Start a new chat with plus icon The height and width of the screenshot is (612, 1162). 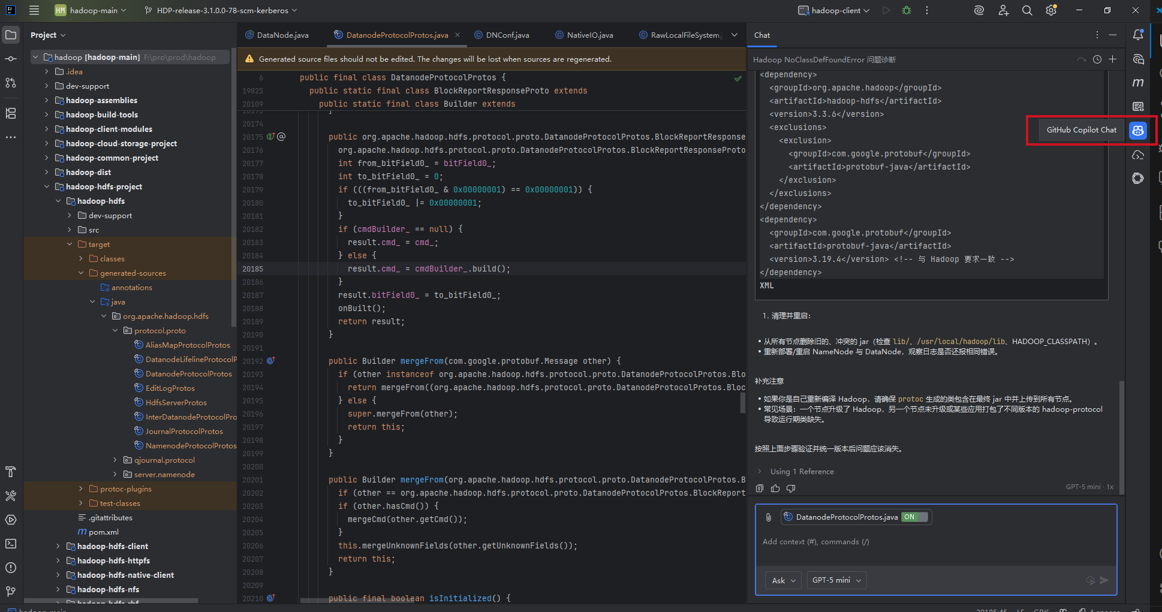tap(1112, 59)
